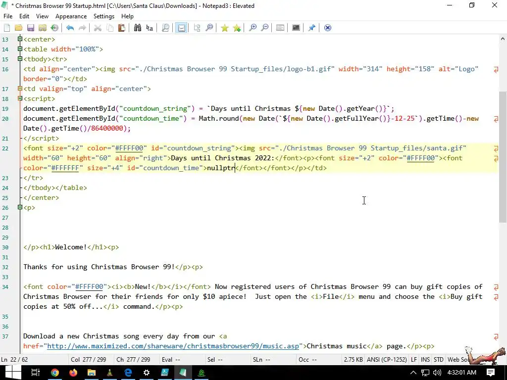Click the scrollbar up arrow

(503, 39)
